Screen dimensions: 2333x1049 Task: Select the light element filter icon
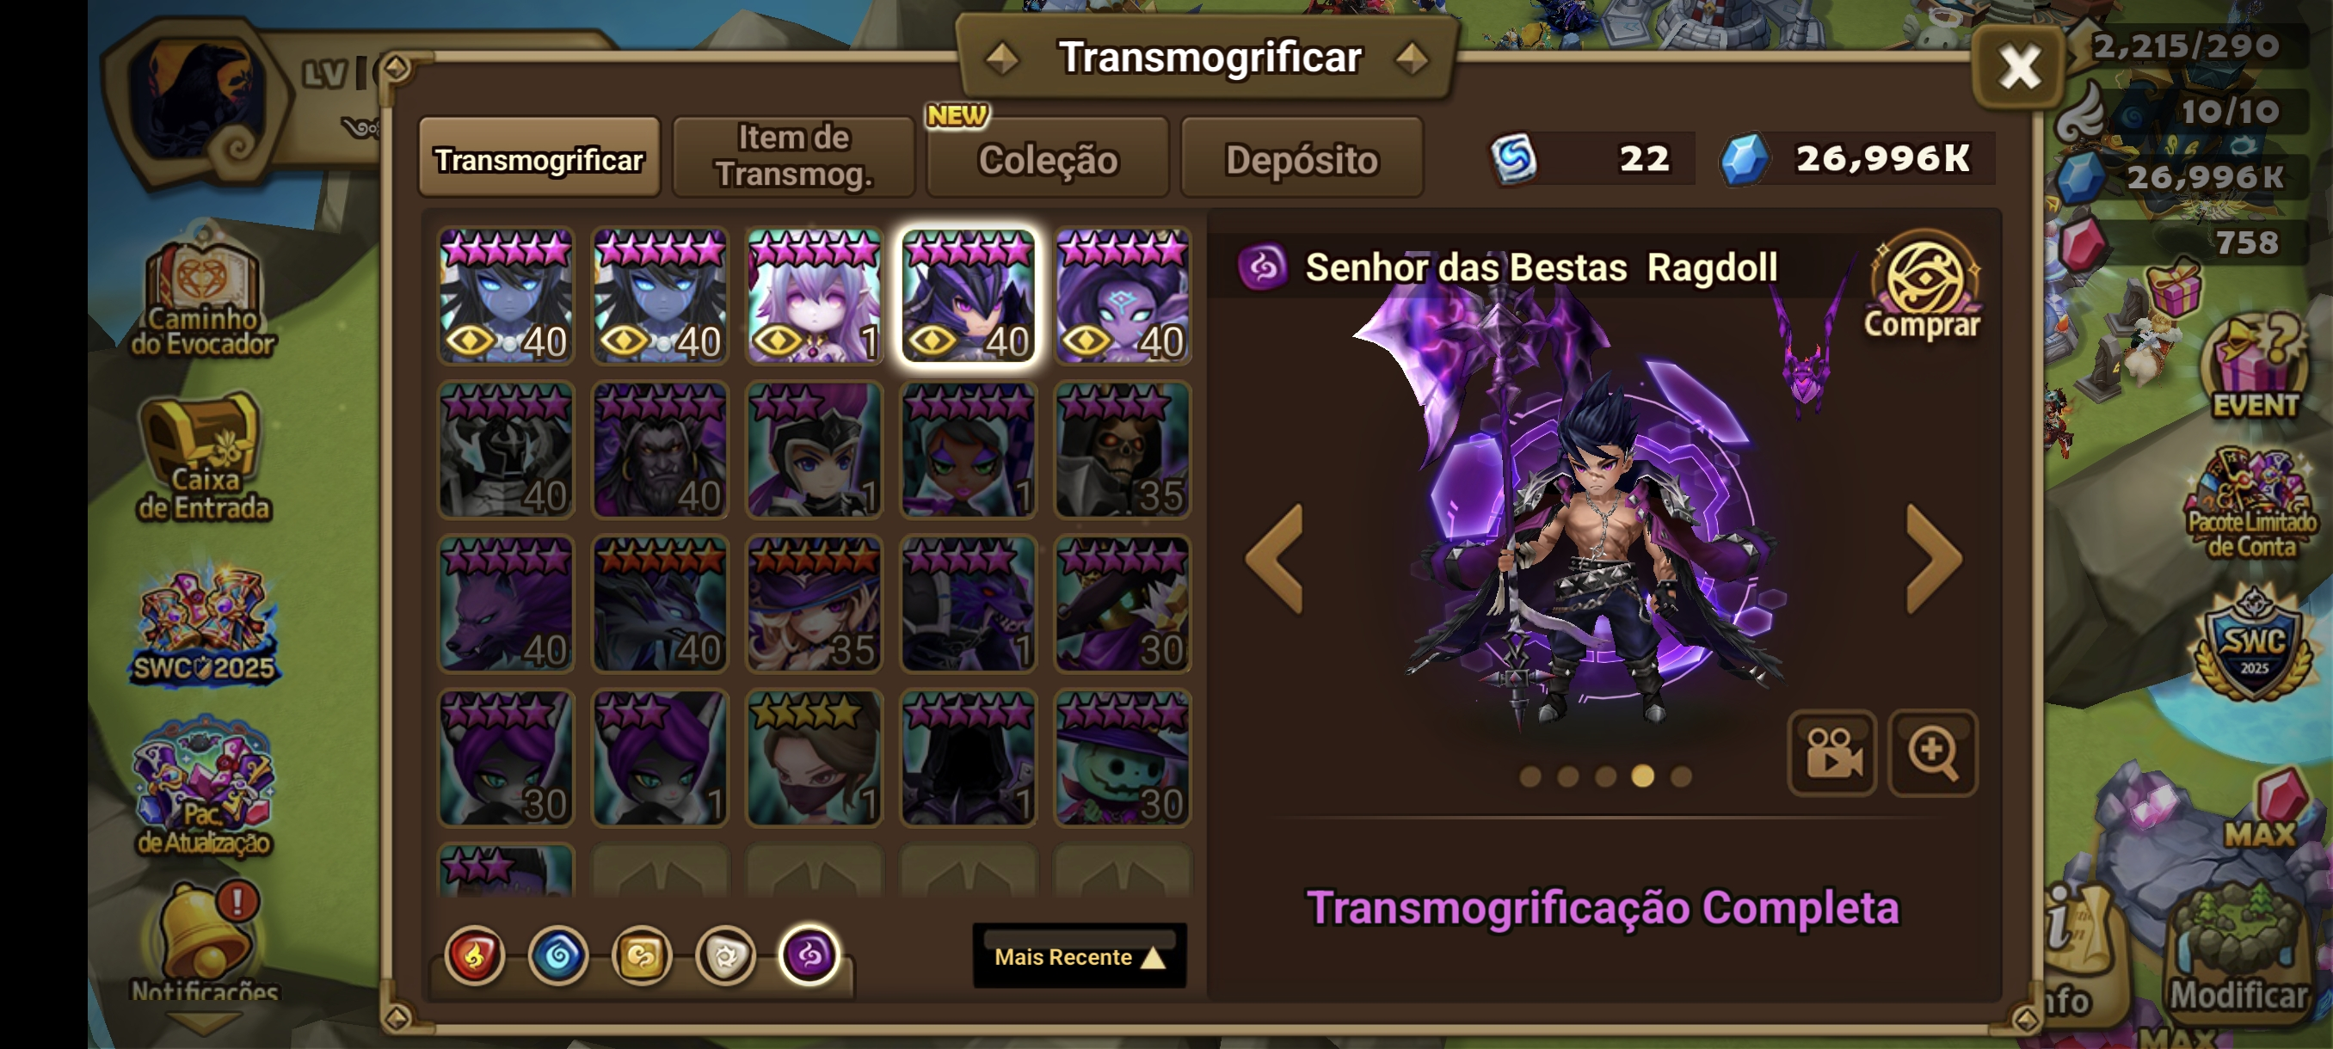(x=725, y=955)
